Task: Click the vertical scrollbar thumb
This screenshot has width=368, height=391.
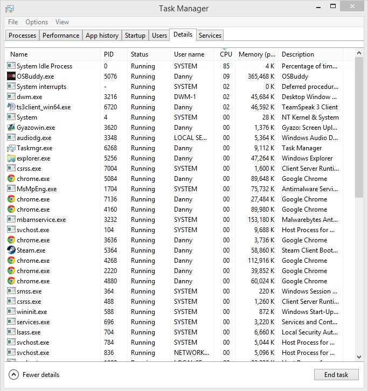Action: coord(359,127)
